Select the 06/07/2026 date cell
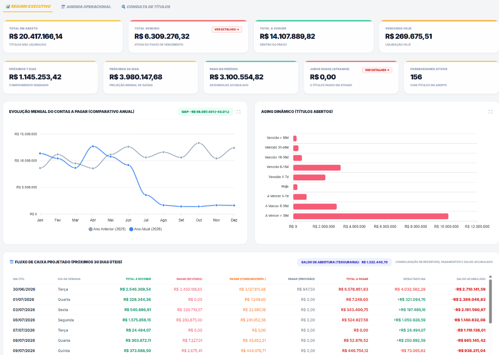Screen dimensions: 499x355 pos(24,320)
